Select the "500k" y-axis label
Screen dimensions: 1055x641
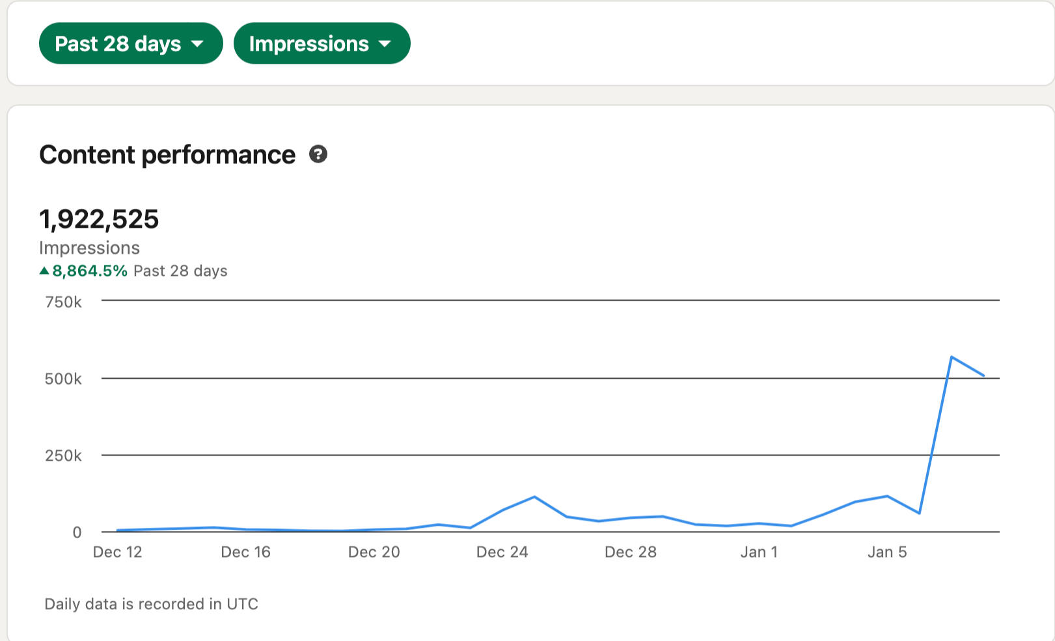[63, 379]
